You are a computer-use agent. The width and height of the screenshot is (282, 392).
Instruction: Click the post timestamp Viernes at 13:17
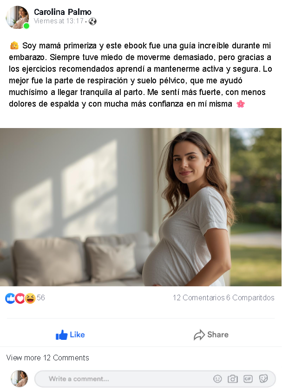59,21
